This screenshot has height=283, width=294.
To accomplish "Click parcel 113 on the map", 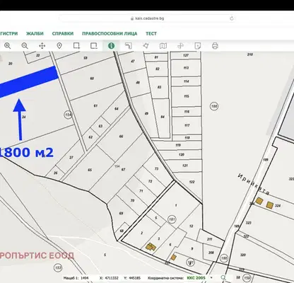I will click(186, 68).
